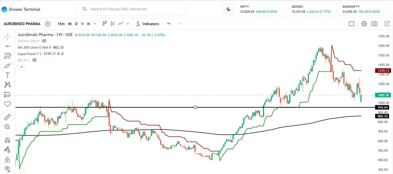
Task: Select the Text annotation tool
Action: point(8,75)
